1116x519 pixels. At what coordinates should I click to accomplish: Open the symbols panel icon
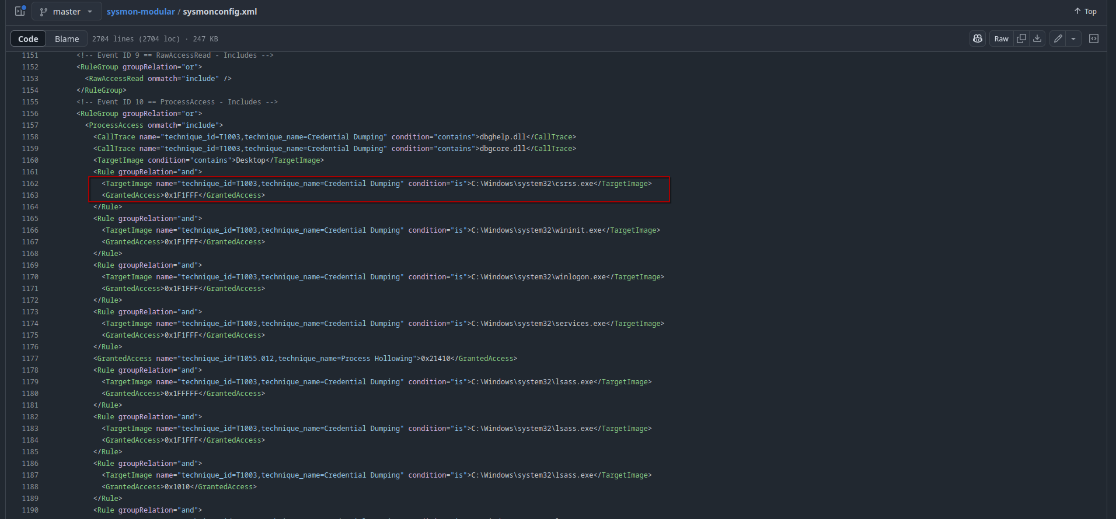click(1094, 38)
